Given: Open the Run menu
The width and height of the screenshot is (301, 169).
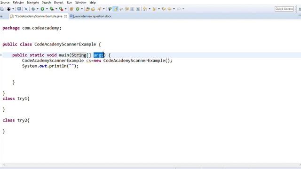Looking at the screenshot, I should tap(69, 2).
